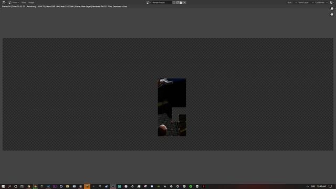Unlink the Render Result image
The width and height of the screenshot is (336, 189).
(x=184, y=2)
